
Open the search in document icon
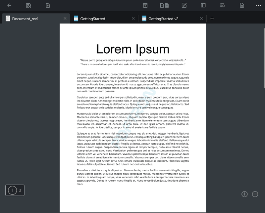(x=222, y=5)
